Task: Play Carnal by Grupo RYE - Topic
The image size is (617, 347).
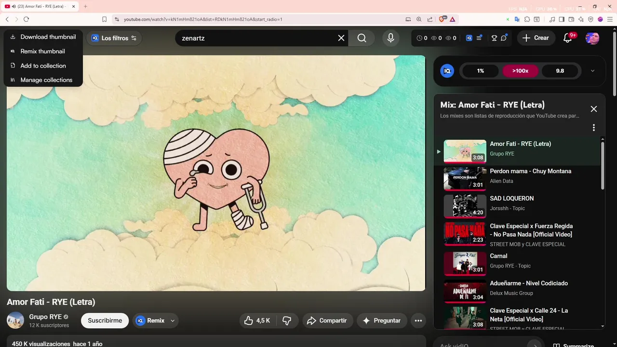Action: 518,263
